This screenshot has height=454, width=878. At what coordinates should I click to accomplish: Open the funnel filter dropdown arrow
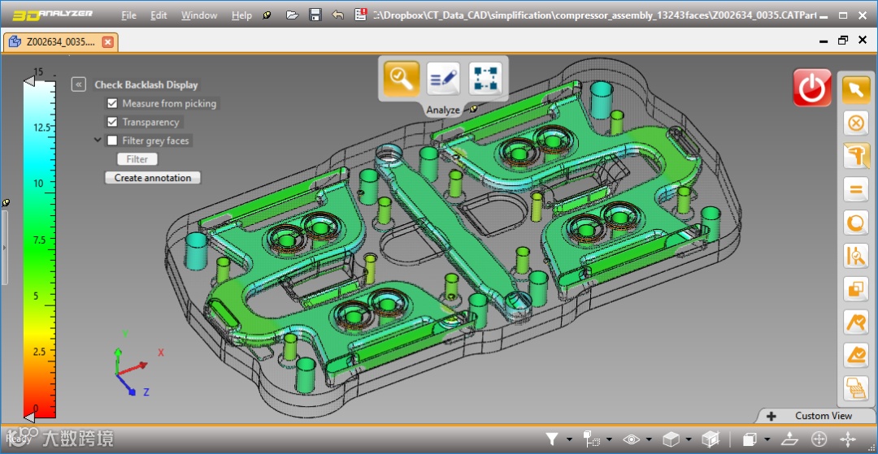click(569, 439)
